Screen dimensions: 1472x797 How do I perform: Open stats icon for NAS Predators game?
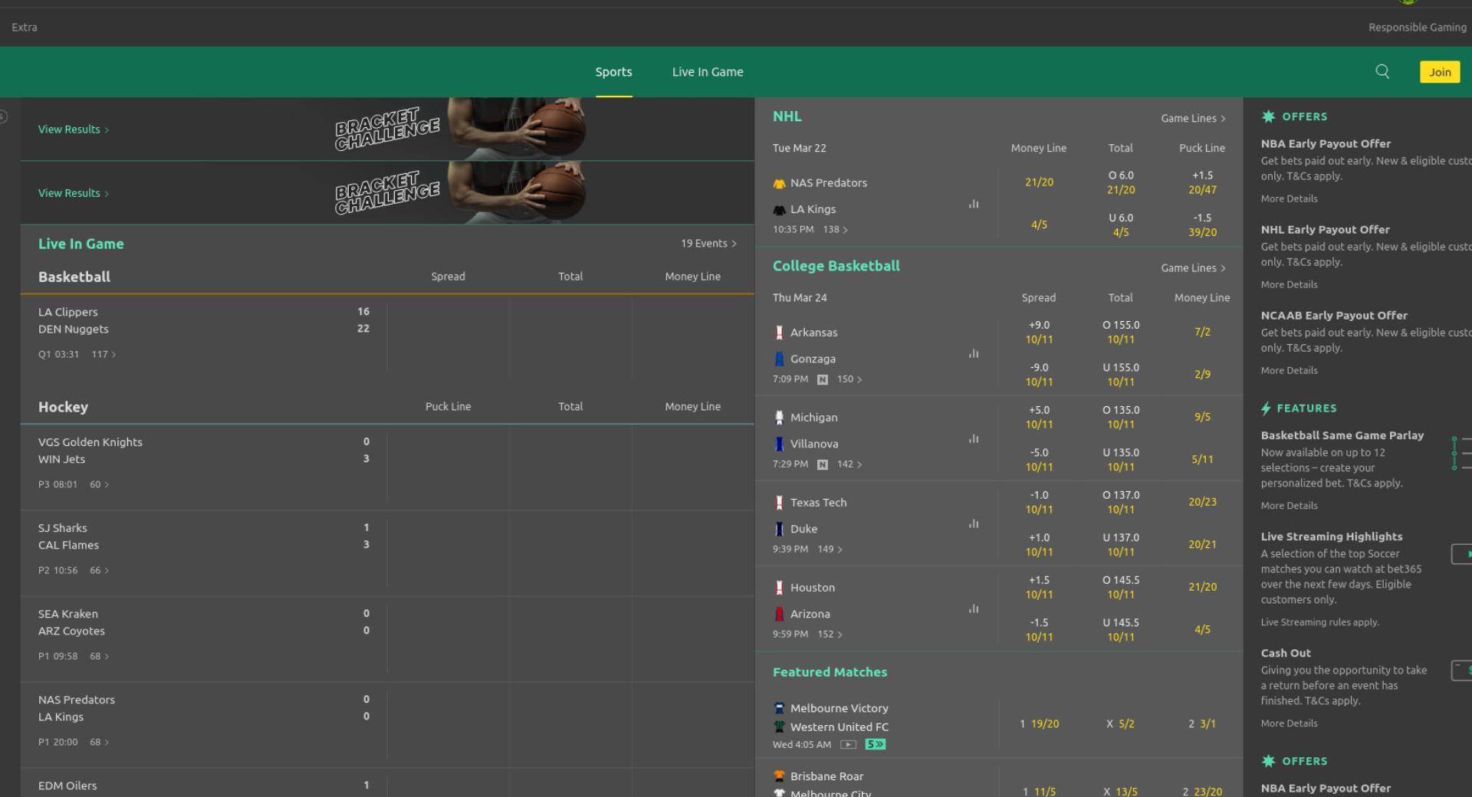974,204
